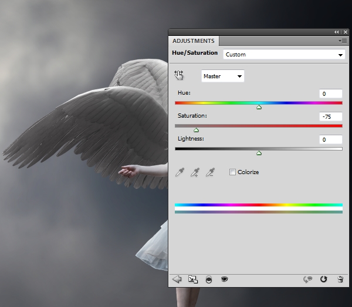Image resolution: width=352 pixels, height=307 pixels.
Task: Pick the first eyedropper tool
Action: (180, 172)
